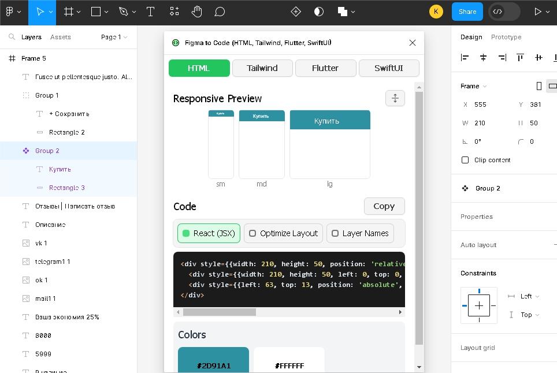557x373 pixels.
Task: Click the Copy code button
Action: (384, 206)
